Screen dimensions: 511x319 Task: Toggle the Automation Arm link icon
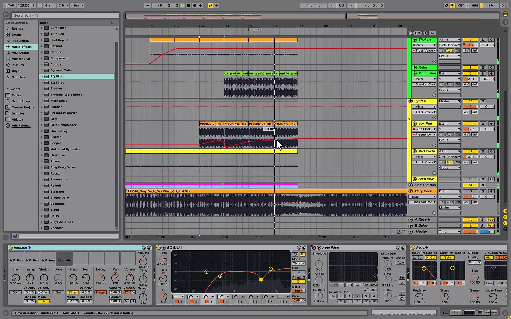pyautogui.click(x=211, y=6)
